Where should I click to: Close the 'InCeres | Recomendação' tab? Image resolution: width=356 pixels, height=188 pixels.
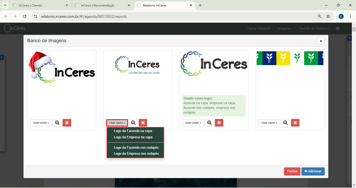point(129,5)
